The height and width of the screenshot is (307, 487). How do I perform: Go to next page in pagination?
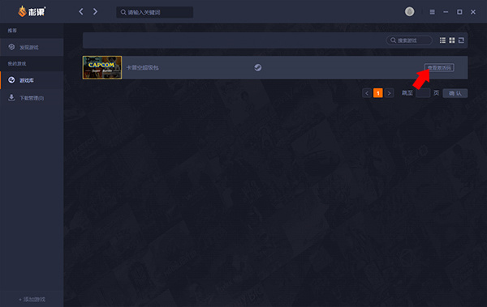(x=389, y=93)
